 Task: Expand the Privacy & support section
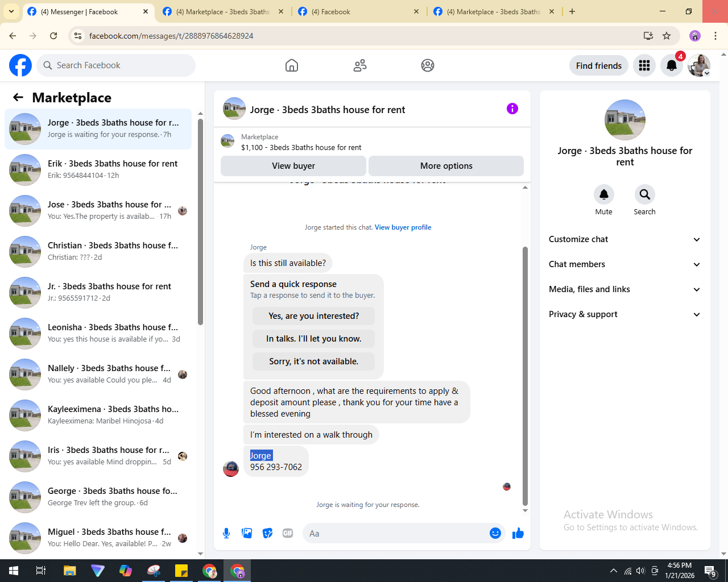(624, 314)
